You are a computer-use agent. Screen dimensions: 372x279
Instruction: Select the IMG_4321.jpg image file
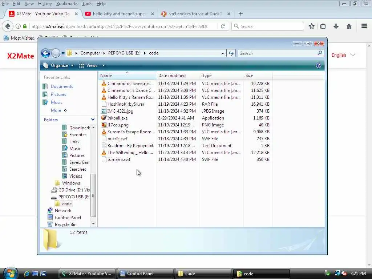(x=117, y=111)
